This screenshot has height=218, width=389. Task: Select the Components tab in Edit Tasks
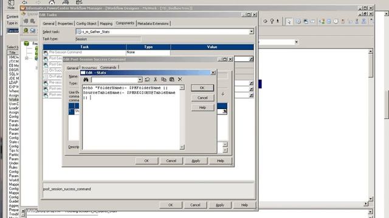[x=125, y=23]
